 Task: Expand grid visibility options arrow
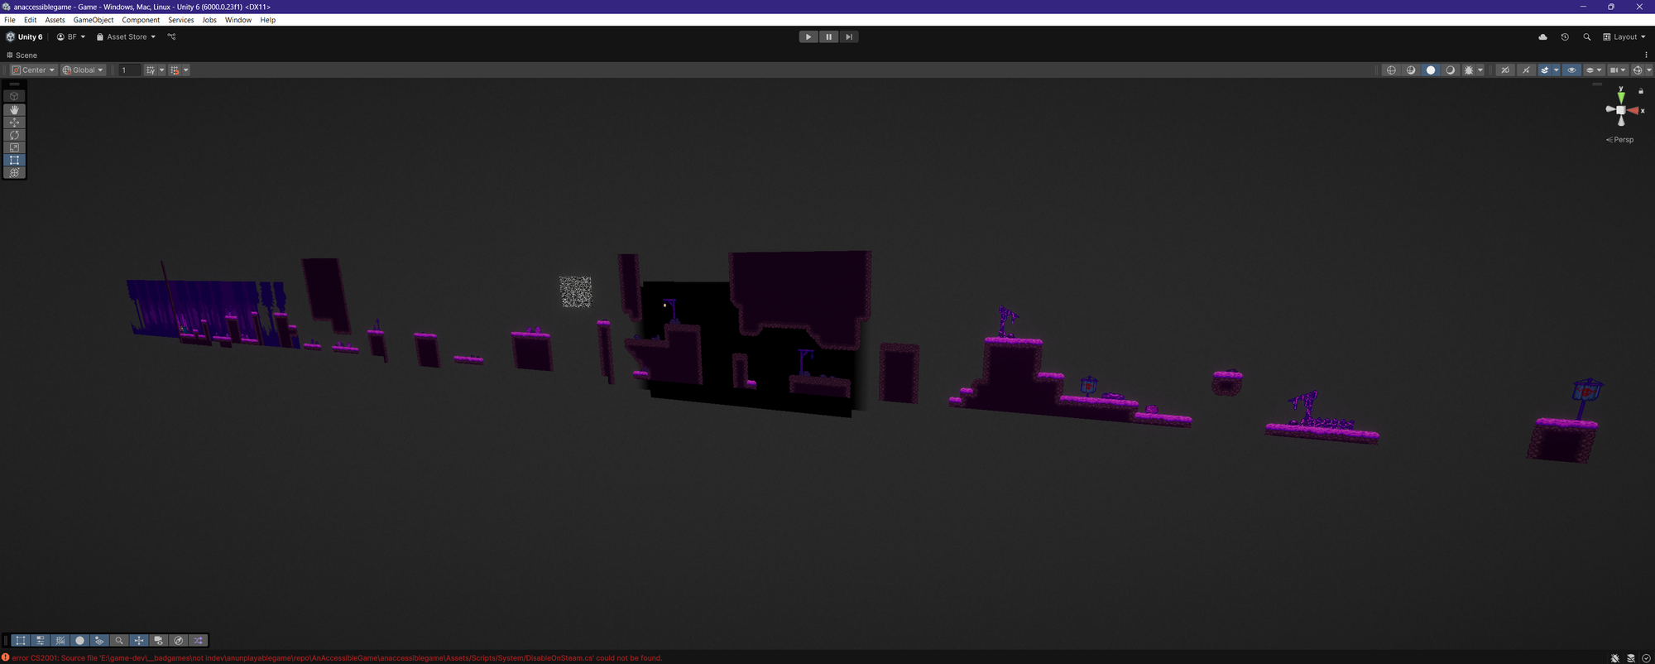click(x=161, y=70)
